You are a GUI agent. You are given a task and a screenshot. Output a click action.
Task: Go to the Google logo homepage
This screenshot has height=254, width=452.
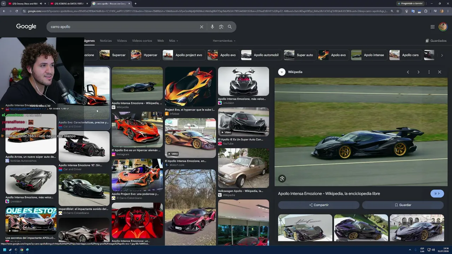coord(26,26)
